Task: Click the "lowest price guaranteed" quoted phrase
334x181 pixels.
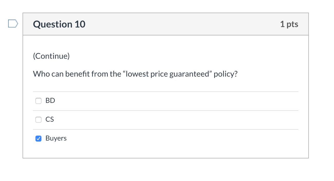Action: (167, 74)
